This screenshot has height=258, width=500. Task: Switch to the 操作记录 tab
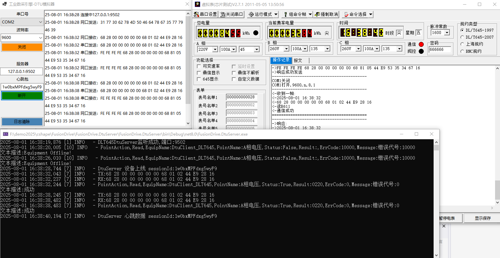point(281,60)
